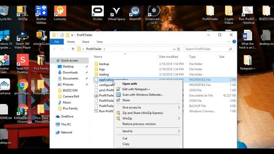Launch the SteamVR desktop shortcut
Image resolution: width=274 pixels, height=154 pixels.
[x=135, y=13]
